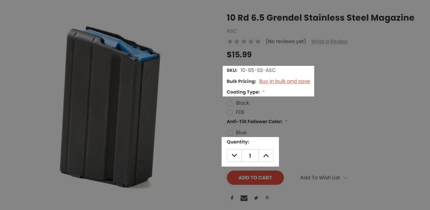Open Buy in bulk and save link
430x210 pixels.
pos(285,81)
